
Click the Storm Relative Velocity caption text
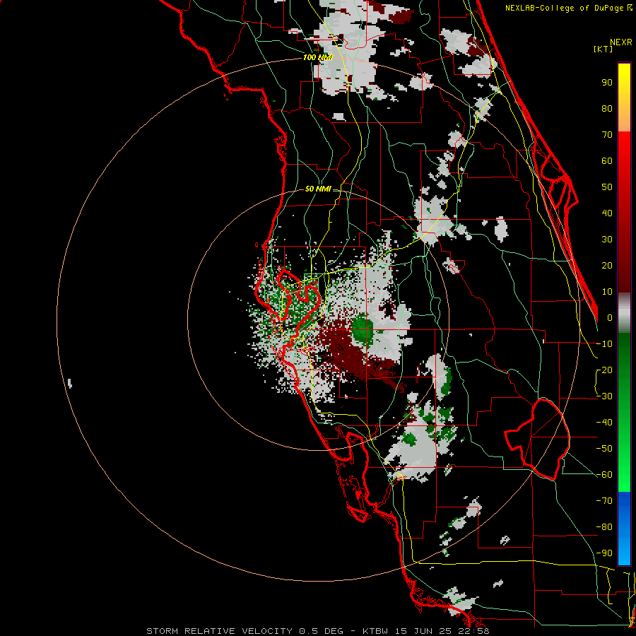(318, 631)
